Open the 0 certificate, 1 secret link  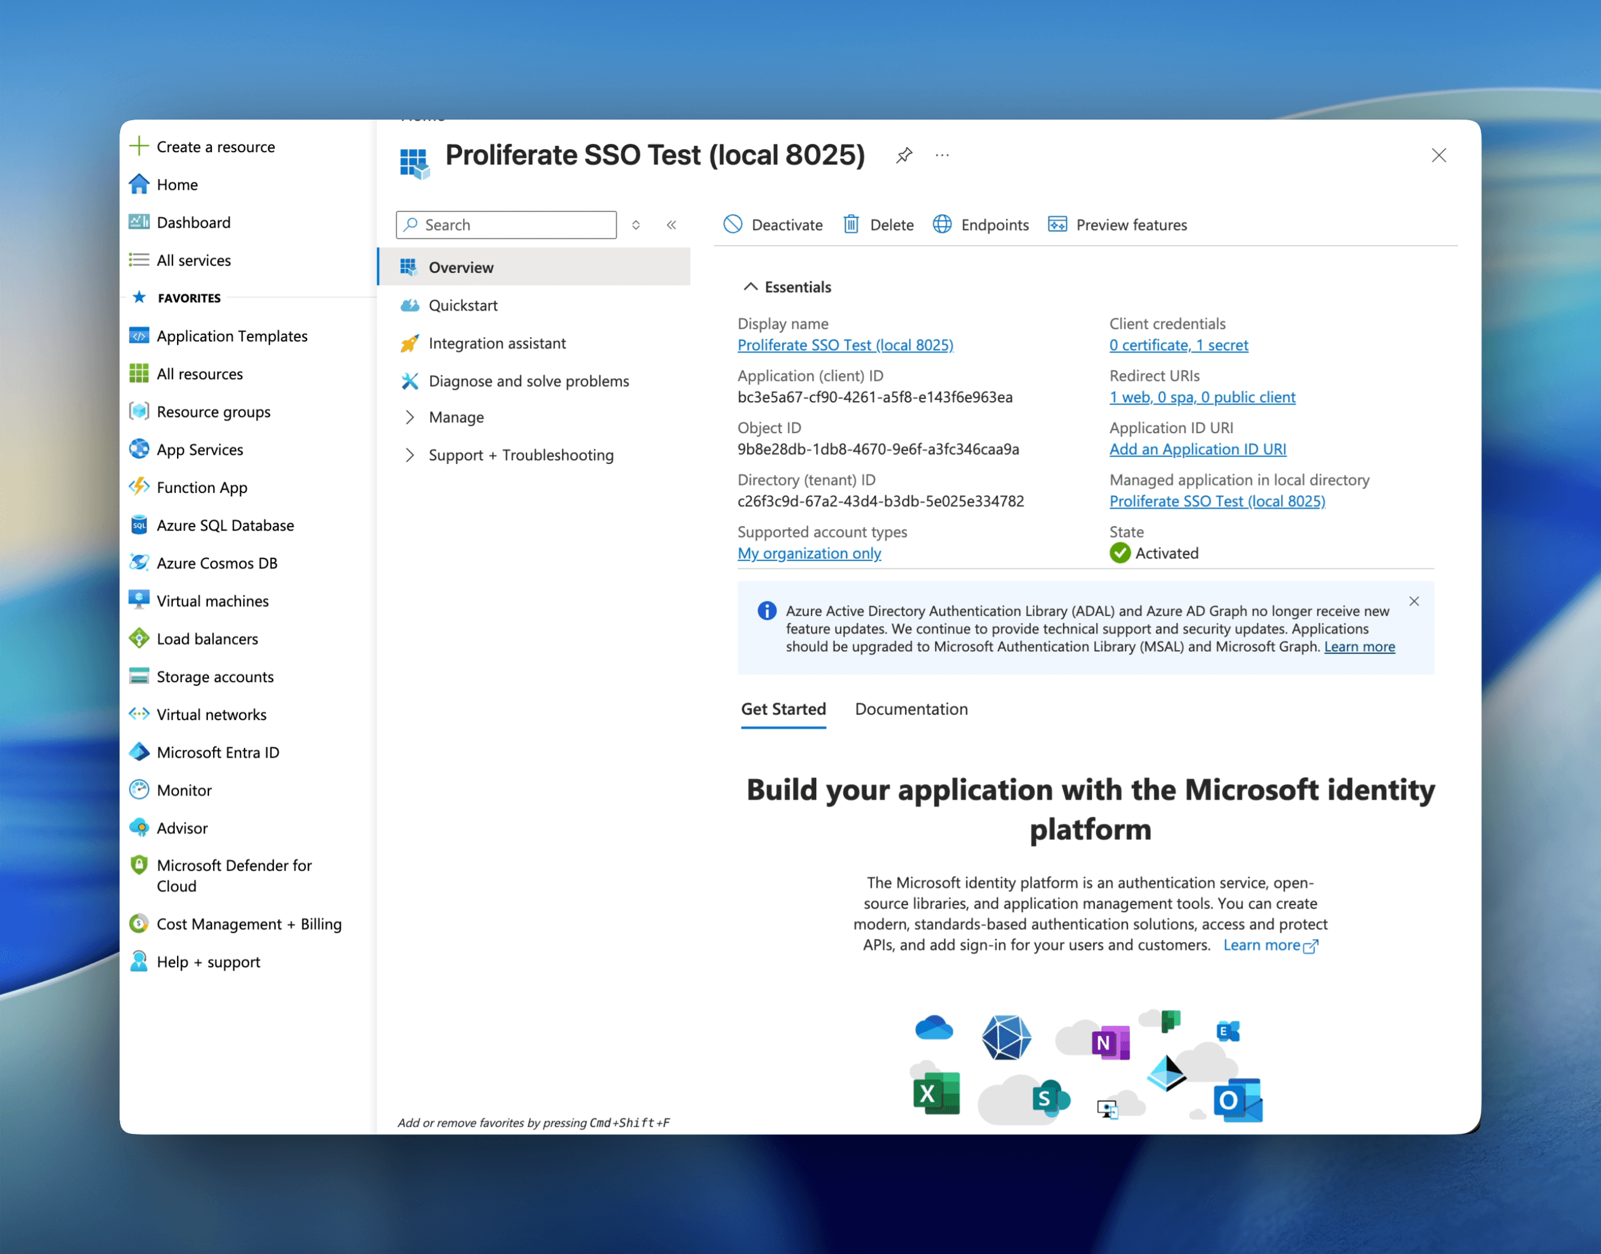(x=1178, y=344)
